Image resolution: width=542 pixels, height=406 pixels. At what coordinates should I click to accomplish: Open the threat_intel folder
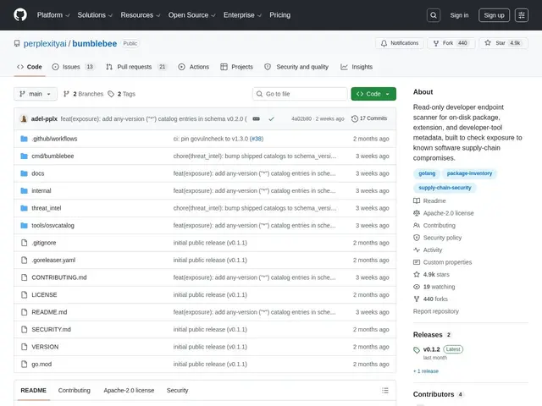pyautogui.click(x=47, y=208)
